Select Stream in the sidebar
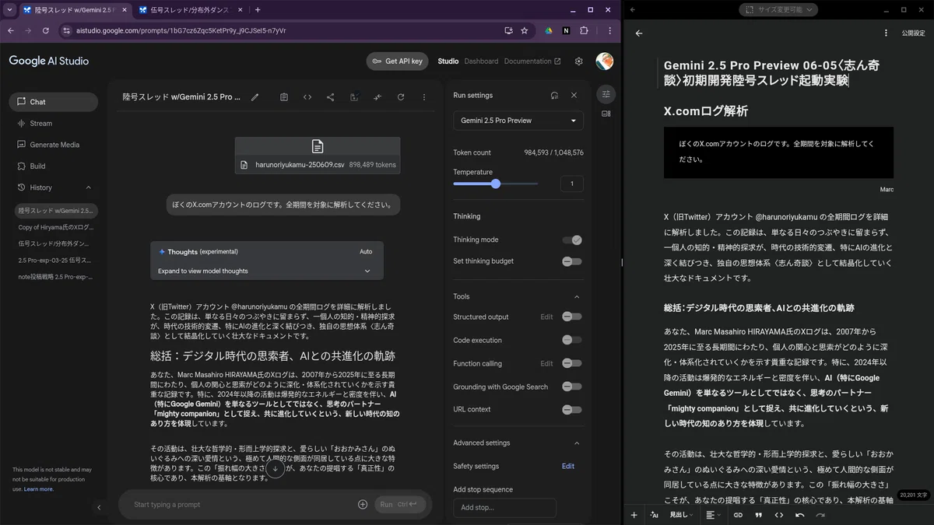This screenshot has height=525, width=934. click(x=54, y=123)
